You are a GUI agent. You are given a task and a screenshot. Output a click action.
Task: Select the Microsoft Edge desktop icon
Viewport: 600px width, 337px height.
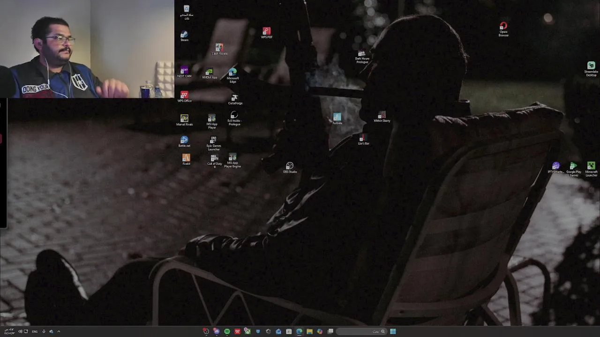click(233, 76)
